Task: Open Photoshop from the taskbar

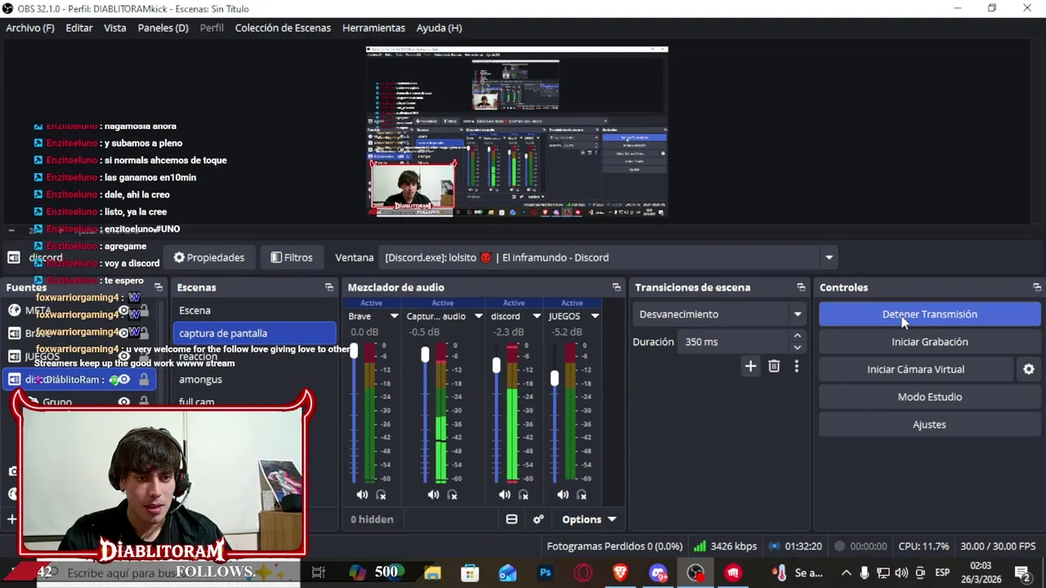Action: [545, 572]
